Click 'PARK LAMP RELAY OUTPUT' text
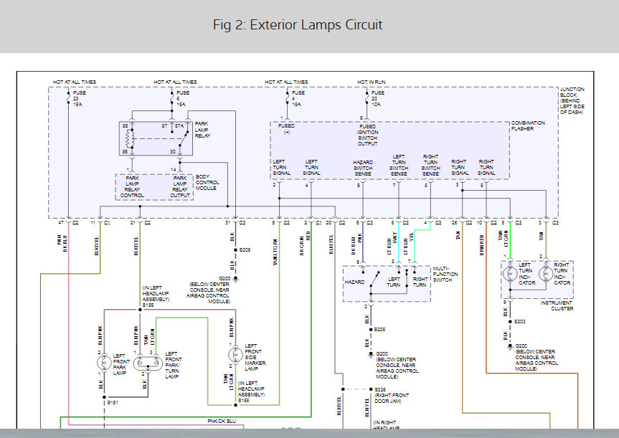Viewport: 619px width, 438px height. [180, 186]
